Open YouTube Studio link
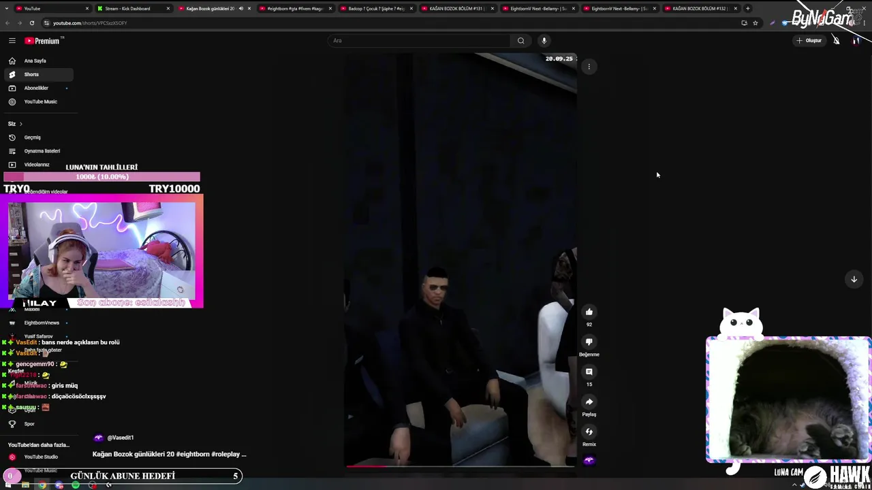 (x=41, y=457)
